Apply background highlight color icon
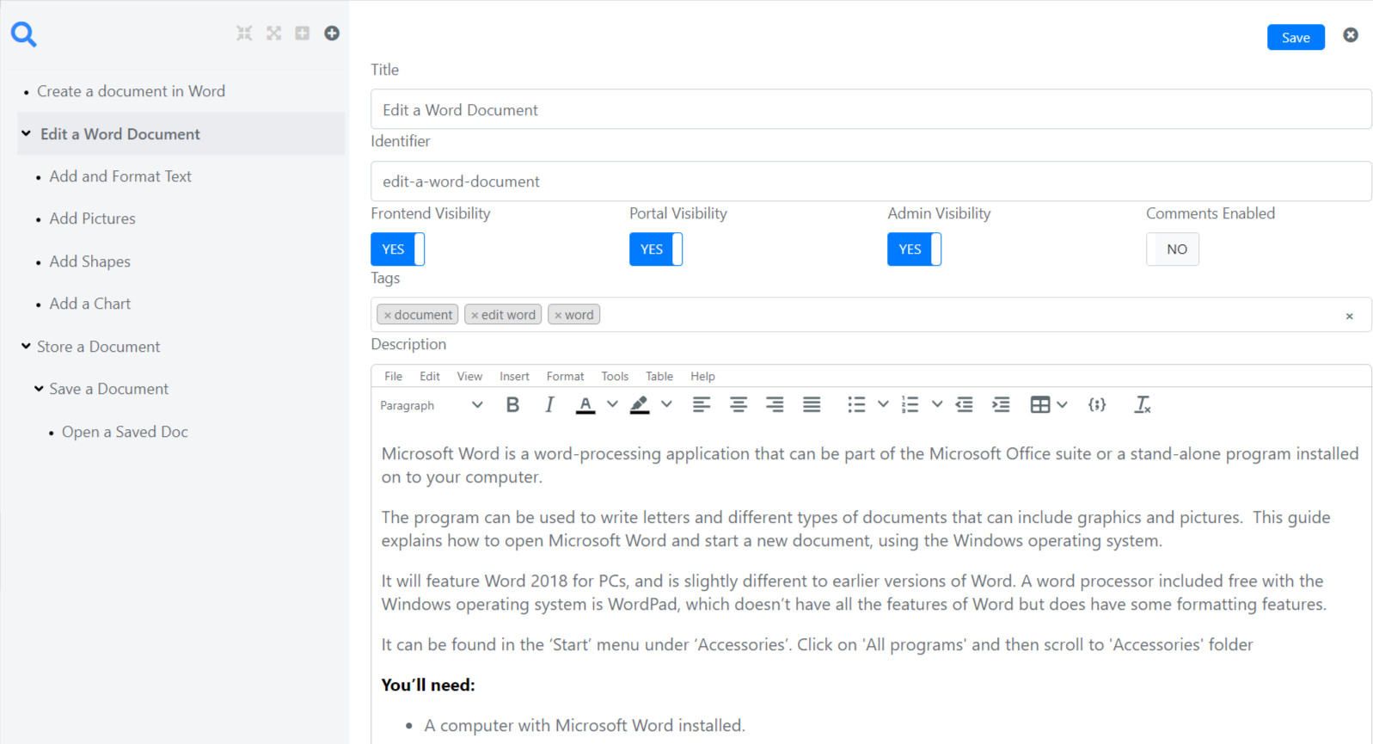 coord(640,404)
